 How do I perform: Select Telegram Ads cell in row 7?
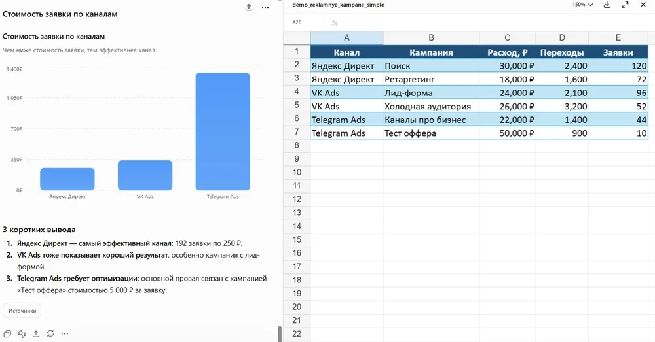click(346, 133)
